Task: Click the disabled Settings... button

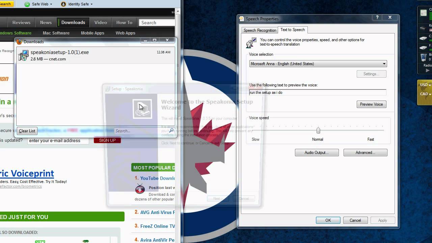Action: [x=371, y=74]
